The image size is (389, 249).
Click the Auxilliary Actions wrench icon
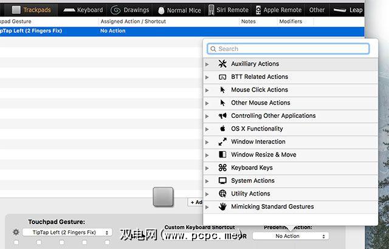click(x=222, y=64)
